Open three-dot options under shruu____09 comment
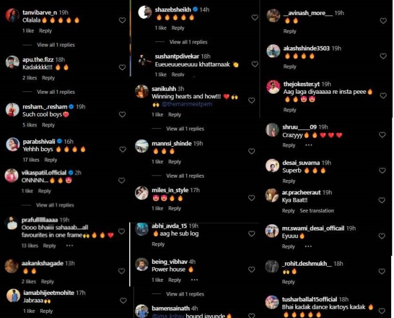This screenshot has width=394, height=318. click(x=308, y=145)
